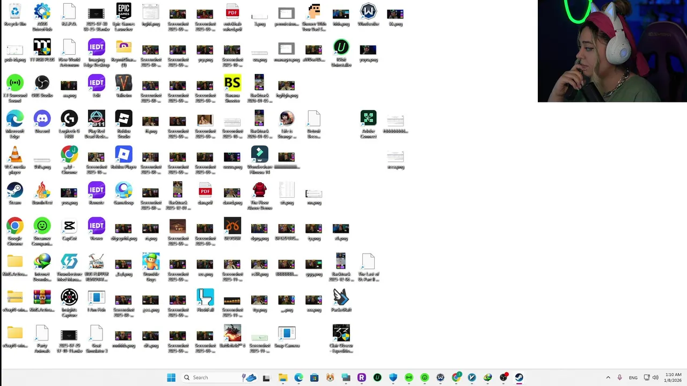Open Google Chrome desktop shortcut

coord(15,232)
